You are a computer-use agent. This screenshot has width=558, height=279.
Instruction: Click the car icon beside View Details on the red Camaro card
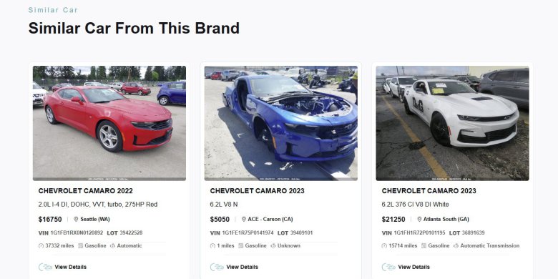click(45, 267)
